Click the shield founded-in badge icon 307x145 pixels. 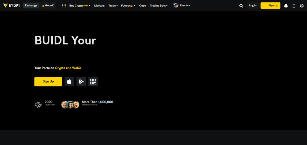point(38,105)
